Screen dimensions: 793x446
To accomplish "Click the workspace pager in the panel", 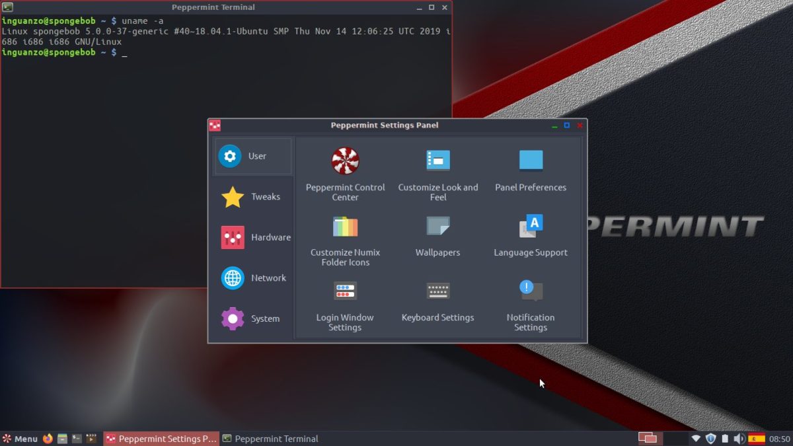I will 648,438.
